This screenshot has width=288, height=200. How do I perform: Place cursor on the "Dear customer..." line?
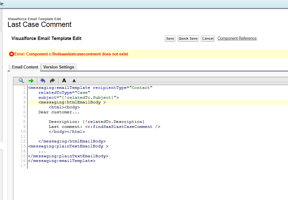(59, 112)
